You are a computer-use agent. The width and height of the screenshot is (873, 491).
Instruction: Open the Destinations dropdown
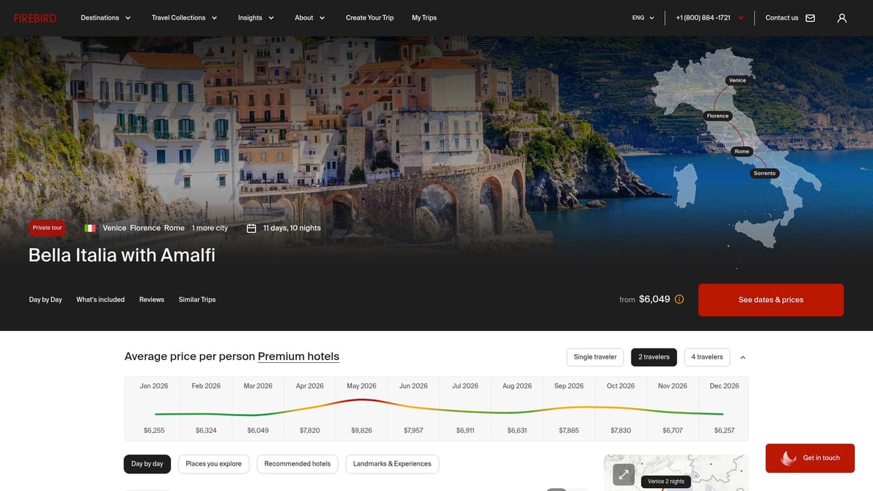(x=105, y=17)
